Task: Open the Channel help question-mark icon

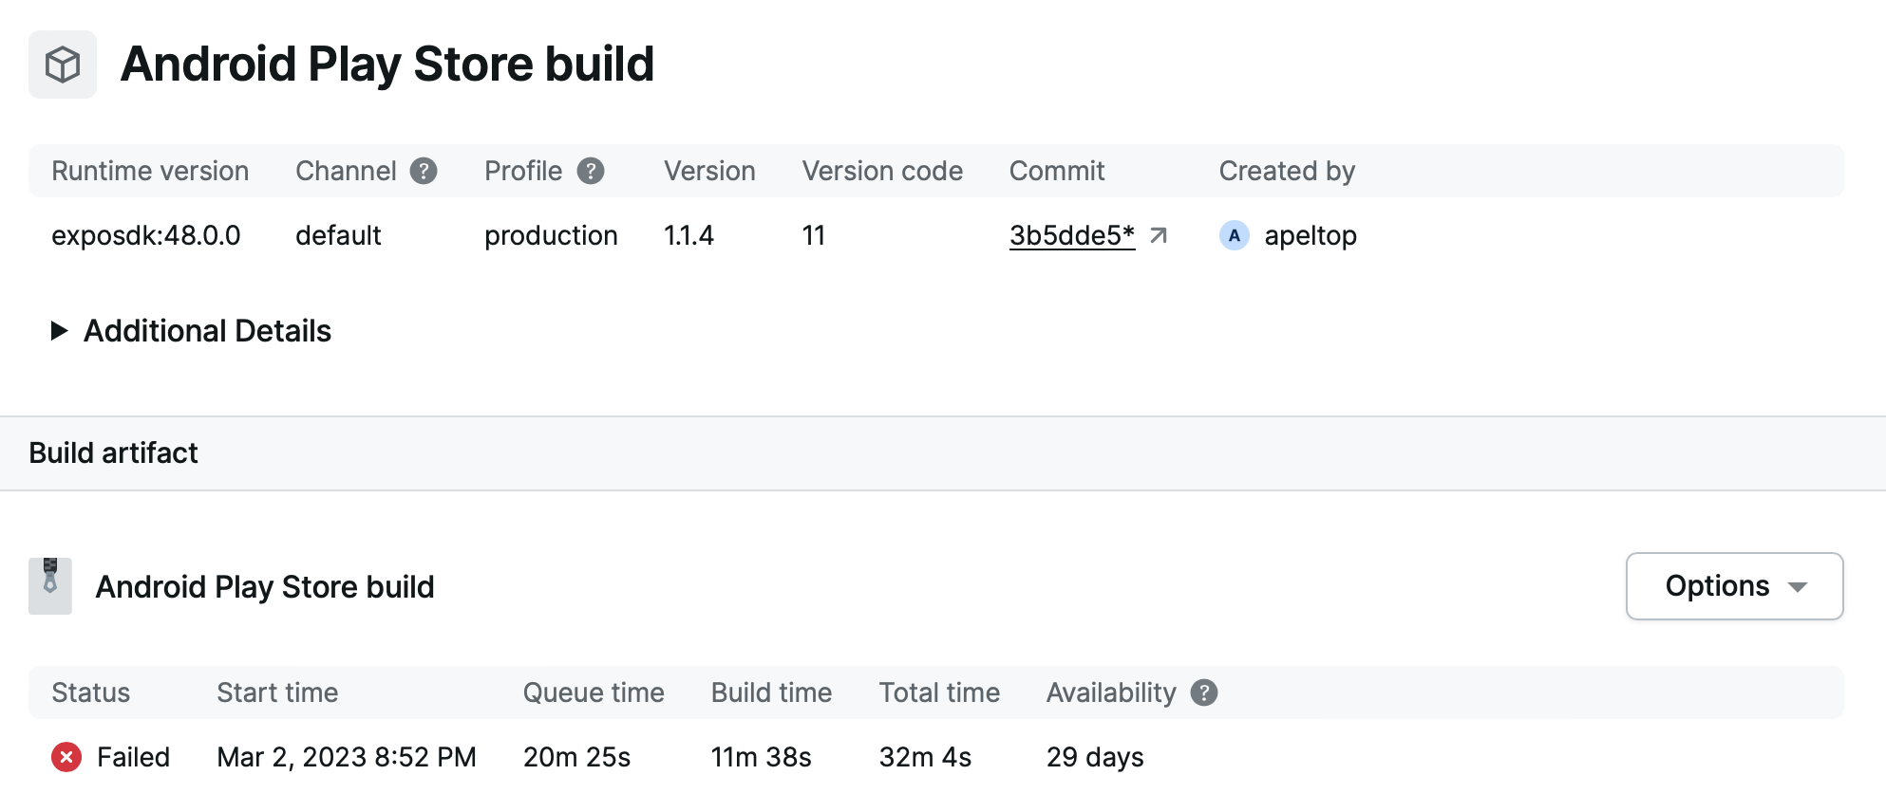Action: point(424,171)
